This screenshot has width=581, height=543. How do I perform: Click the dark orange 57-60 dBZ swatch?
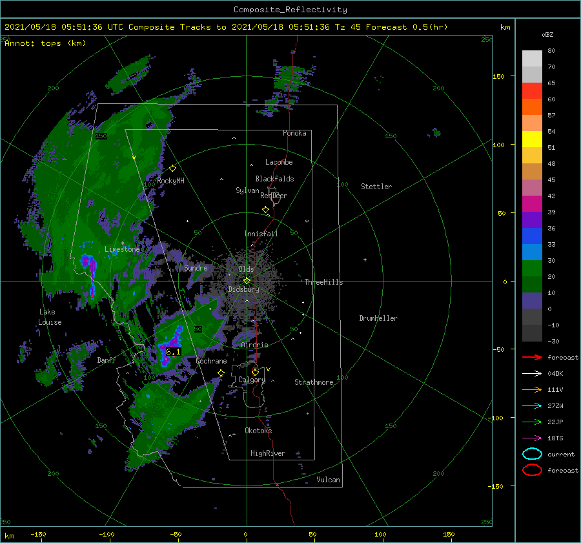pos(532,107)
